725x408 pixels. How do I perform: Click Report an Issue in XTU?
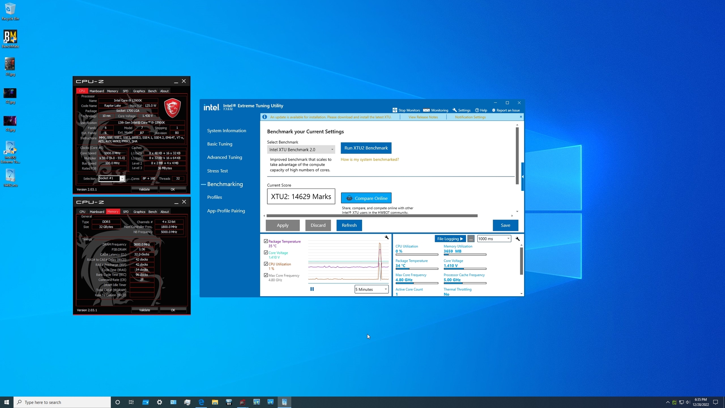tap(506, 110)
